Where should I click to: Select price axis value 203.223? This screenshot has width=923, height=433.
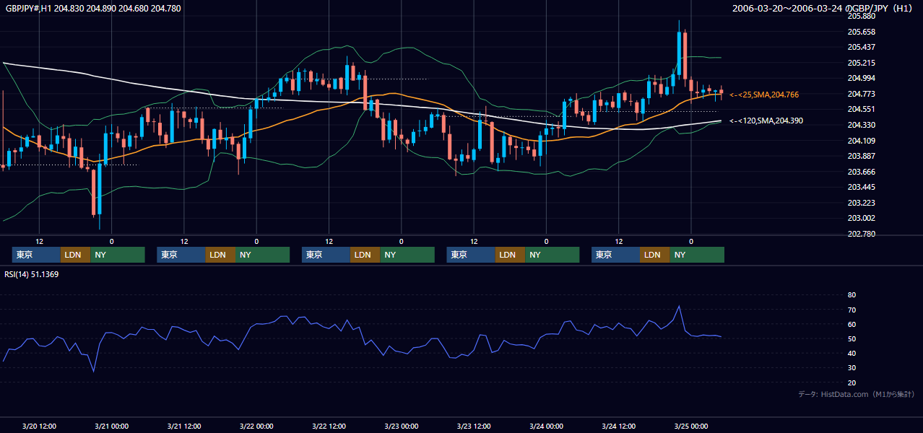pyautogui.click(x=861, y=203)
